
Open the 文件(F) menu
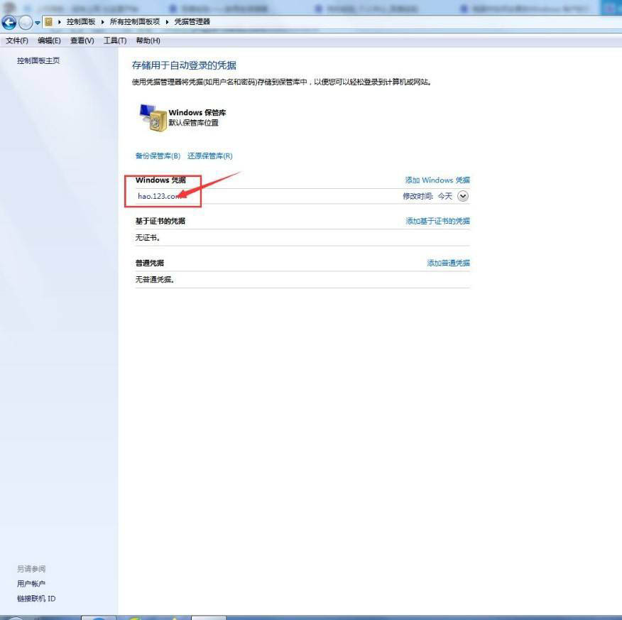(17, 40)
